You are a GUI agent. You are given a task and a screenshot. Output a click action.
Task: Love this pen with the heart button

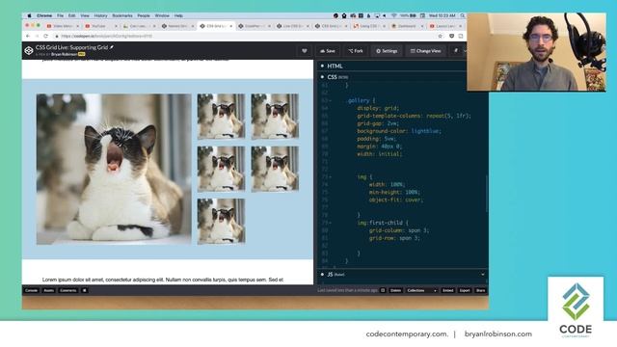coord(305,51)
